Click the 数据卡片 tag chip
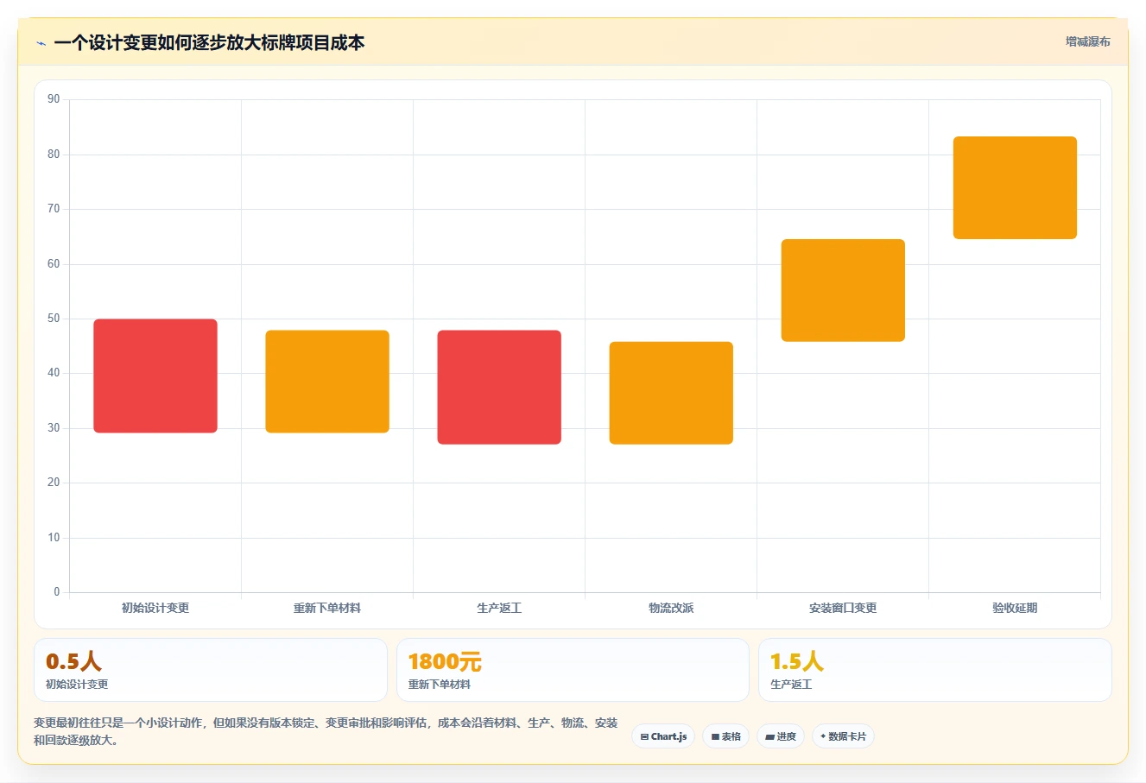 click(843, 736)
